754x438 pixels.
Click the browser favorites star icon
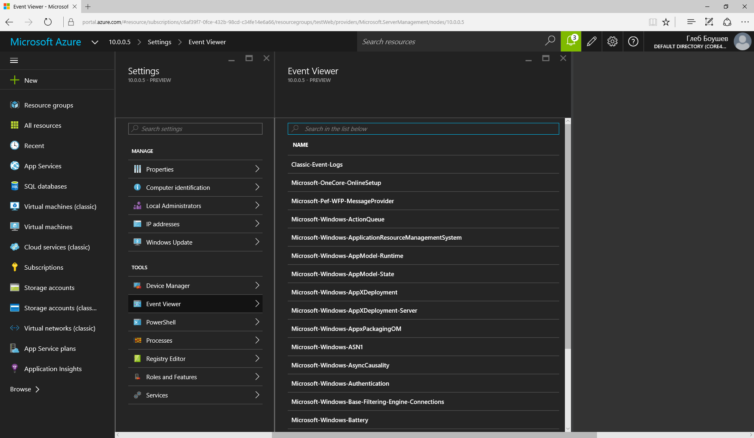tap(666, 22)
